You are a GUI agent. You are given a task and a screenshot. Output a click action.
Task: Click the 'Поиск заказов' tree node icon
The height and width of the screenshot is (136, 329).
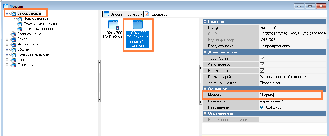click(20, 18)
